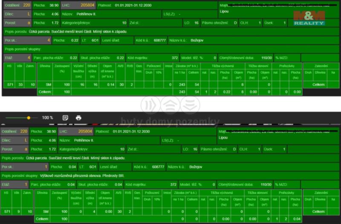Screen dimensions: 341x224
Task: Open the notes icon beside the zoom percentage
Action: pos(65,118)
